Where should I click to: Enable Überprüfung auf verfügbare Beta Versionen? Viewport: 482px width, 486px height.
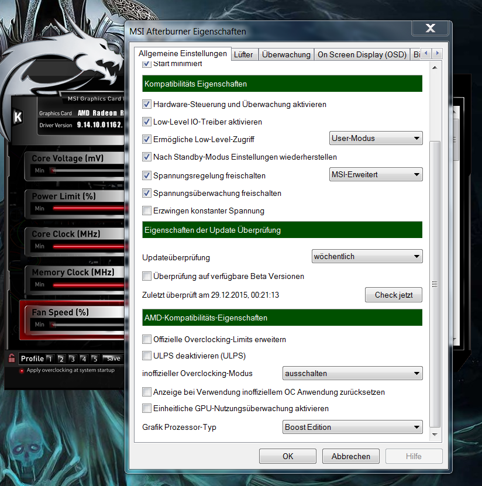pyautogui.click(x=147, y=276)
